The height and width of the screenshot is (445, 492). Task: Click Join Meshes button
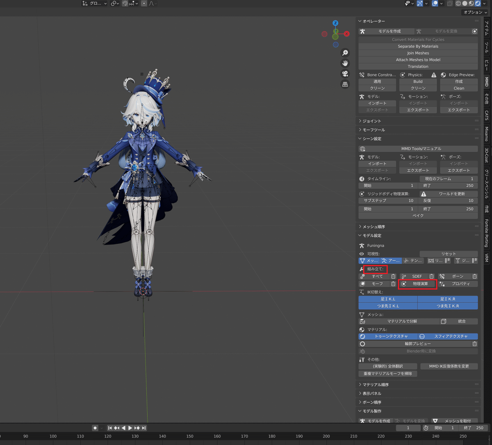[x=418, y=53]
